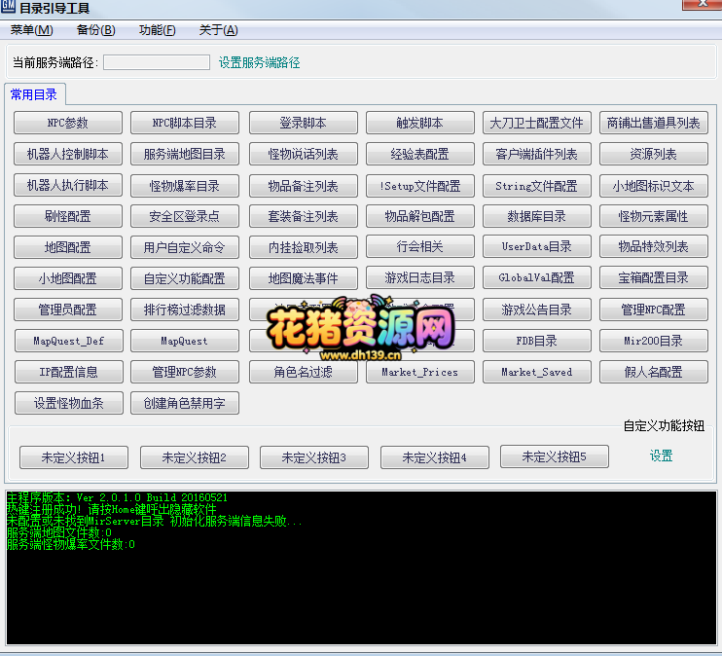Click the MapQuest button
The height and width of the screenshot is (656, 722).
coord(185,341)
